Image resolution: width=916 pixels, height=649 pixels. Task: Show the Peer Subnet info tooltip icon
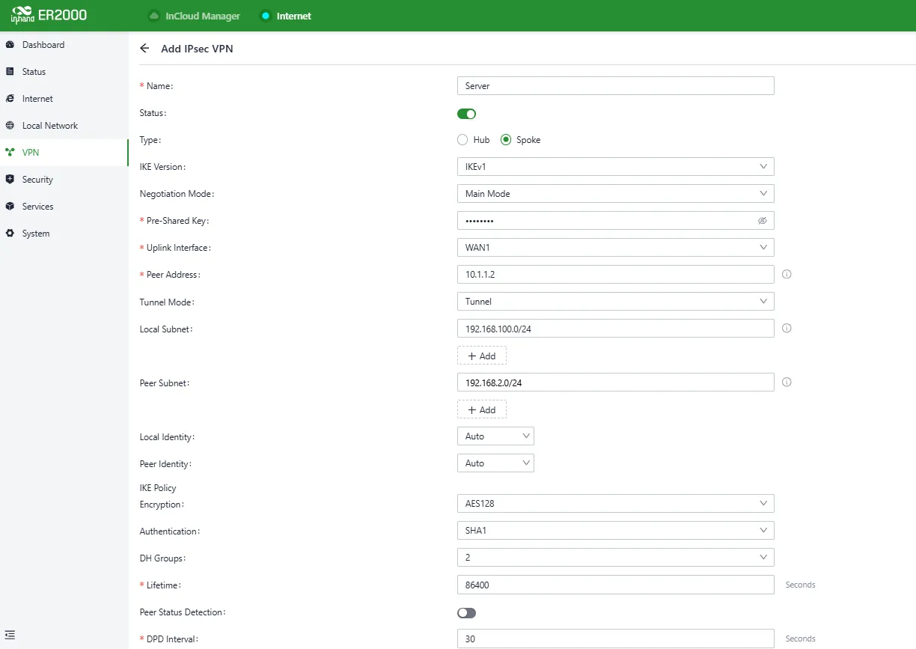787,383
